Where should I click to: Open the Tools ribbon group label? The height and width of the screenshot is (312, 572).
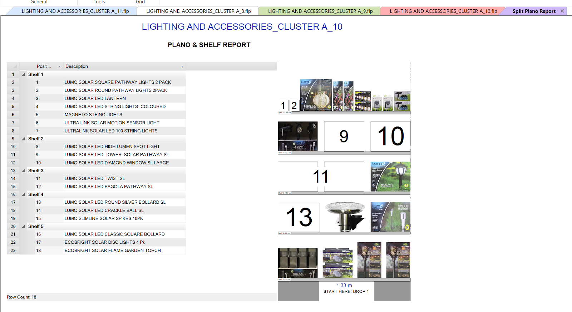click(x=99, y=2)
